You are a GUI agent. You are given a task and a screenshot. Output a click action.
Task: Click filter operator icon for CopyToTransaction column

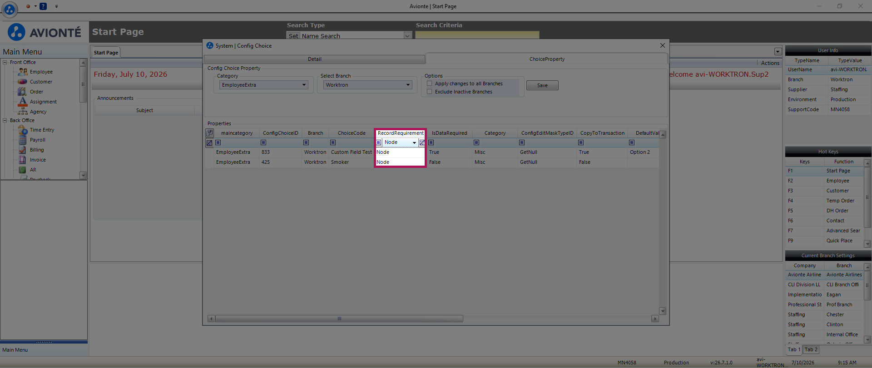click(581, 142)
